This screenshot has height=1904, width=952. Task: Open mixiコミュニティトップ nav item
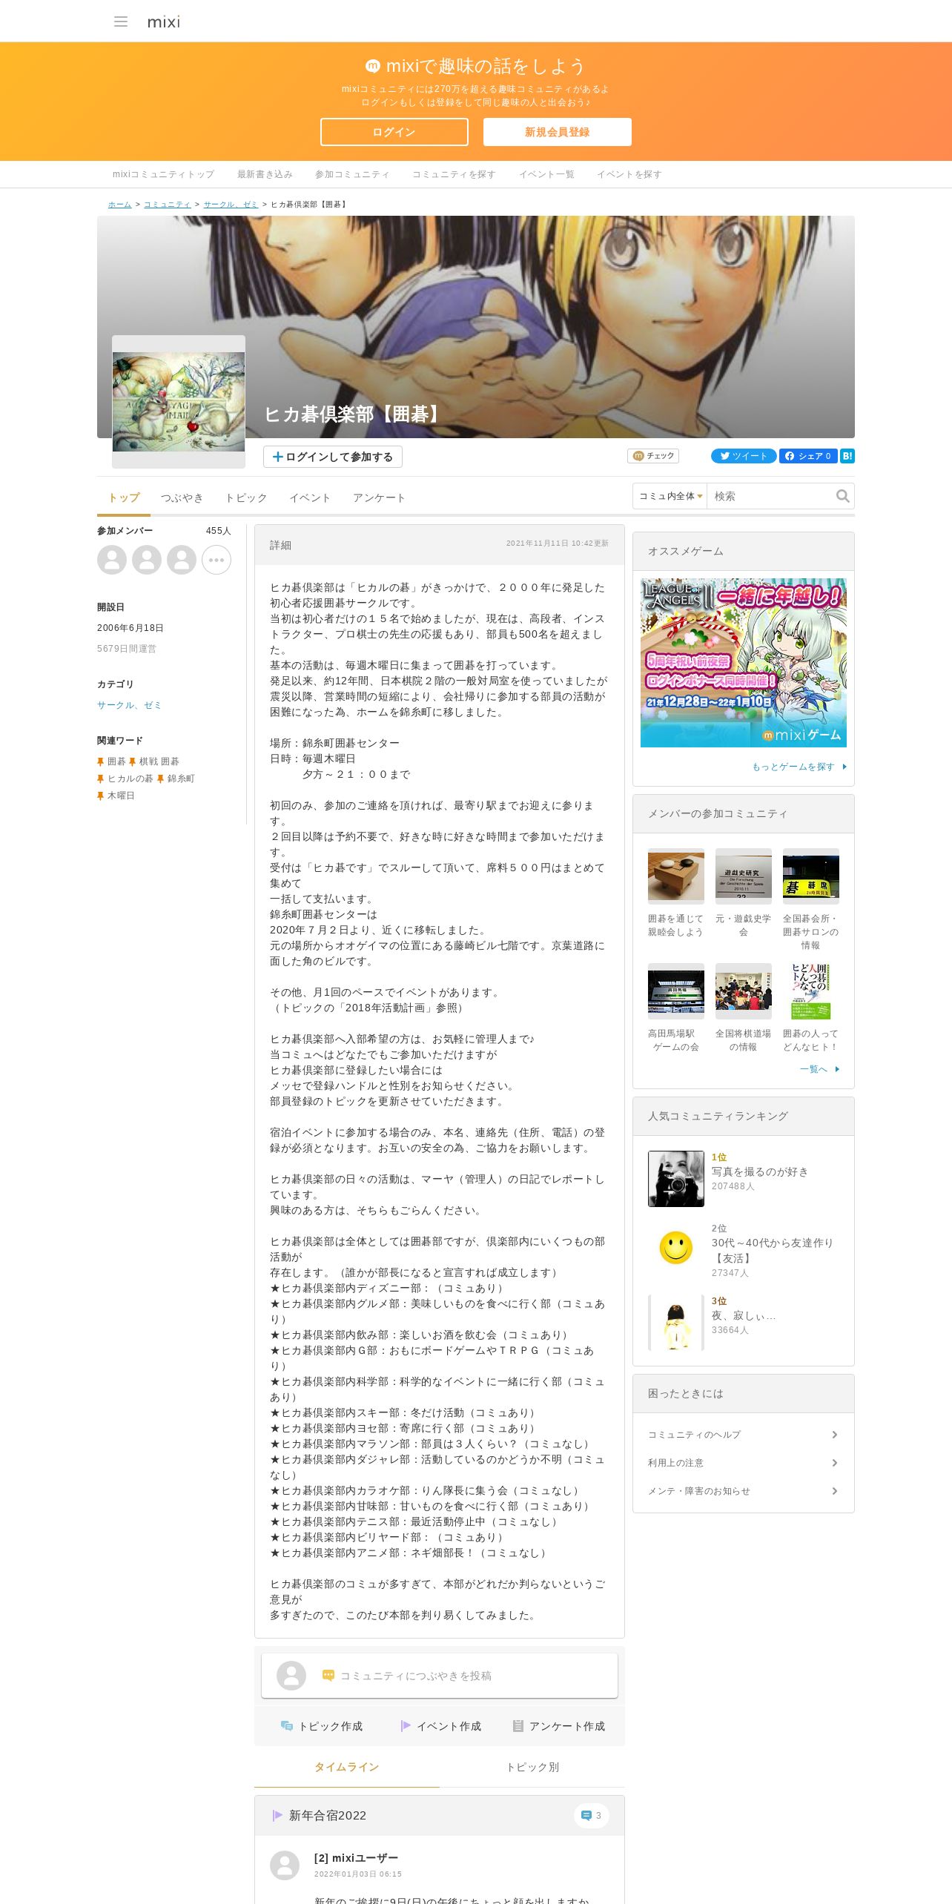coord(163,174)
